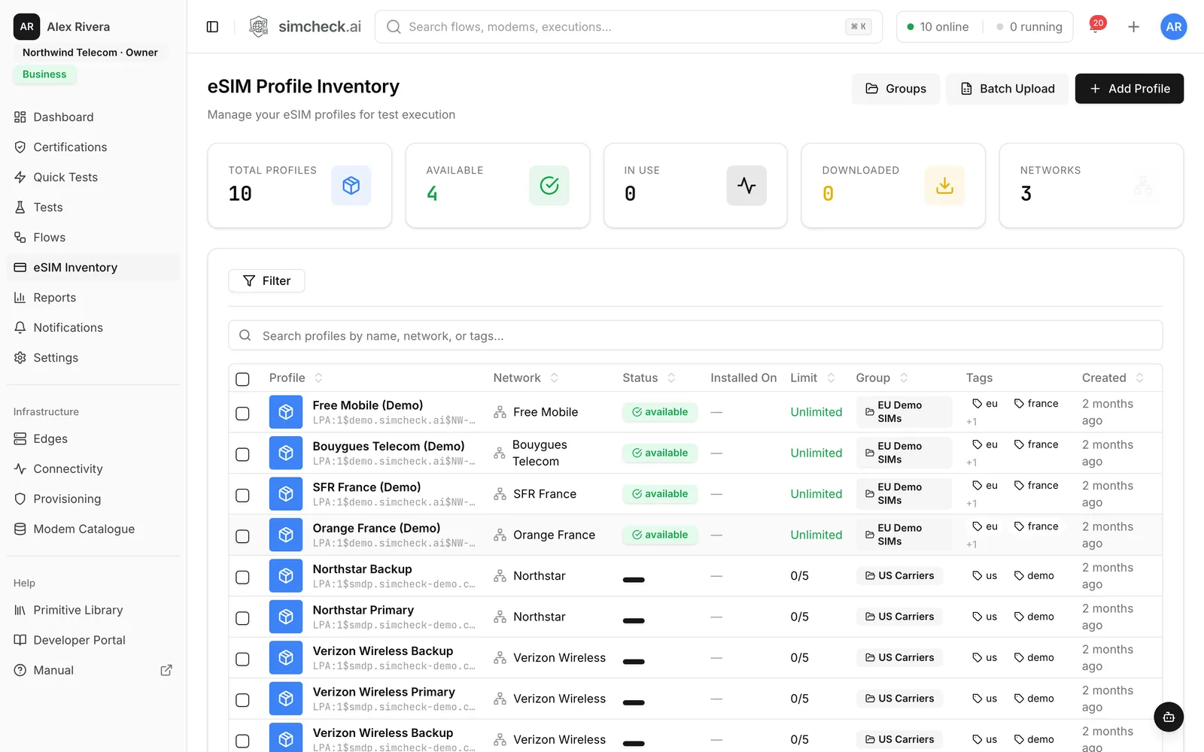This screenshot has height=752, width=1204.
Task: Sort table by Group column
Action: point(882,378)
